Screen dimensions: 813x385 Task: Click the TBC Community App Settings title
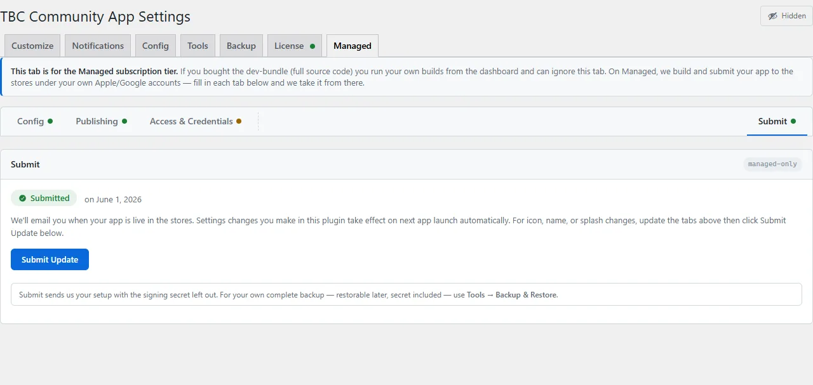coord(95,16)
